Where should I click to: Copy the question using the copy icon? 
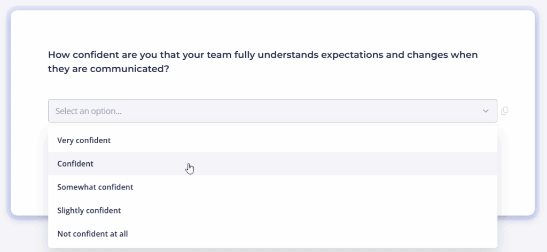pos(505,111)
